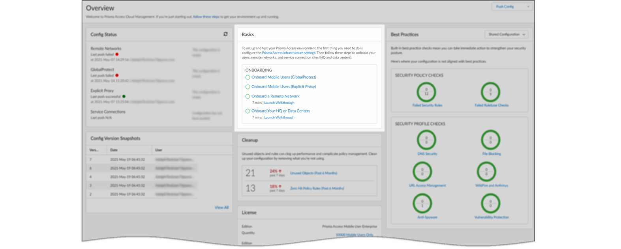Click the Vulnerability Protection label link

click(492, 217)
